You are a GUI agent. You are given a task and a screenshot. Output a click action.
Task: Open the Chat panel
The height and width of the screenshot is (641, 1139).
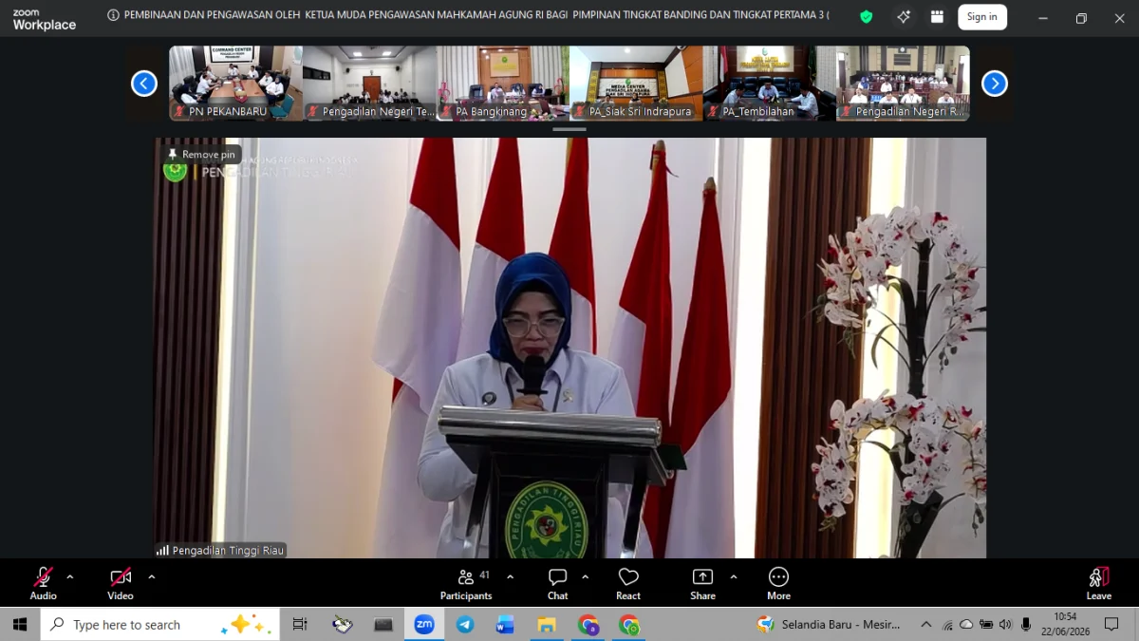(557, 583)
